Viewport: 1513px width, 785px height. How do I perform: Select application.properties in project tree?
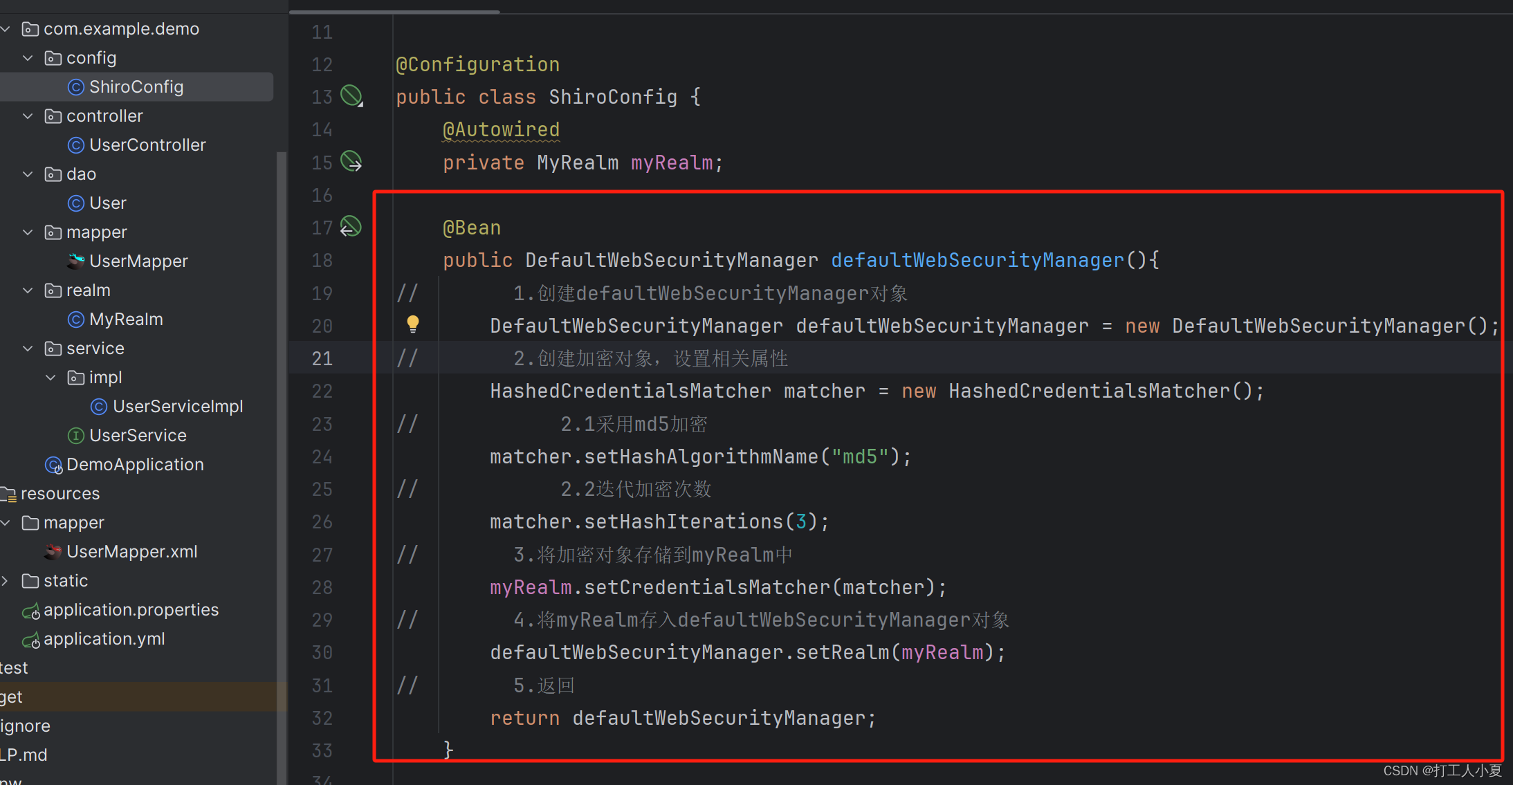coord(130,610)
